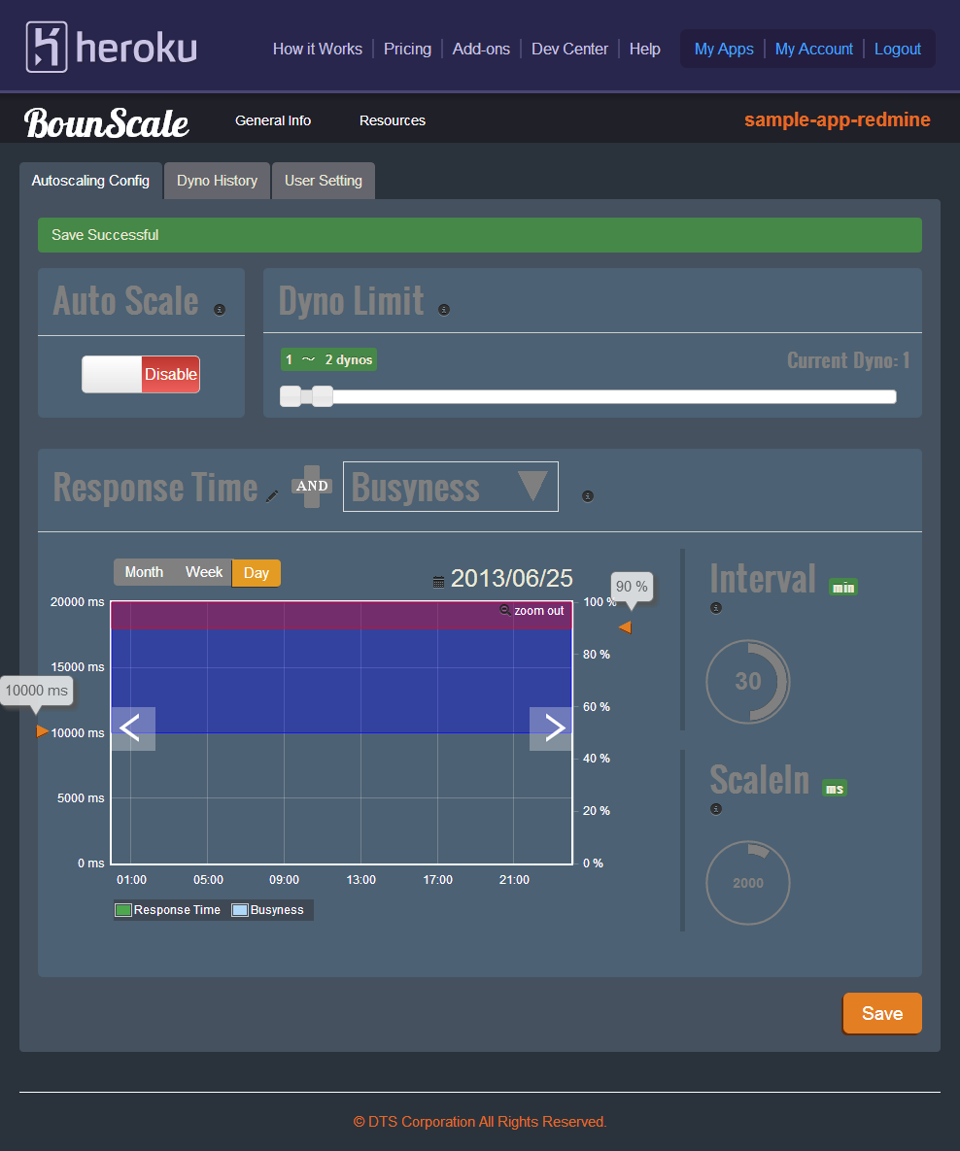This screenshot has height=1151, width=960.
Task: Switch to Dyno History tab
Action: [217, 181]
